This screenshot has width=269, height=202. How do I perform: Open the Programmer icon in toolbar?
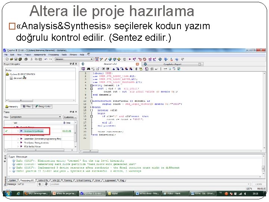coord(166,59)
